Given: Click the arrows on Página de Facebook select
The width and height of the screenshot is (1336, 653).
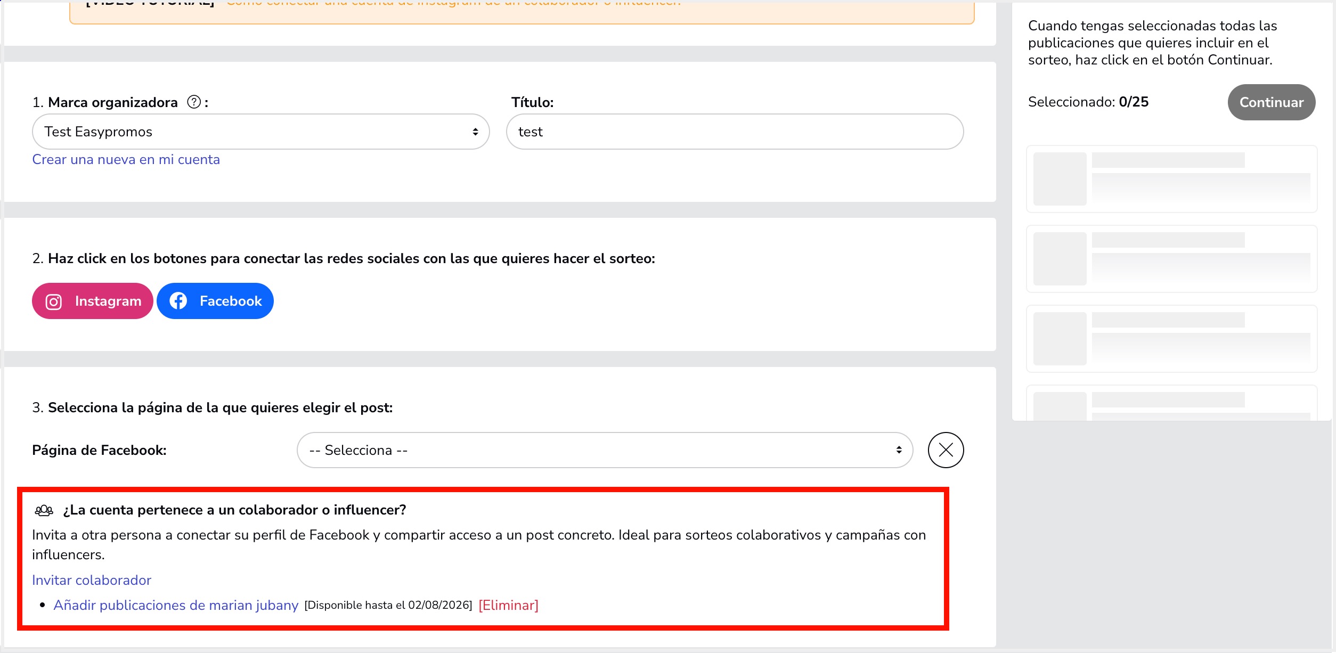Looking at the screenshot, I should pyautogui.click(x=899, y=450).
